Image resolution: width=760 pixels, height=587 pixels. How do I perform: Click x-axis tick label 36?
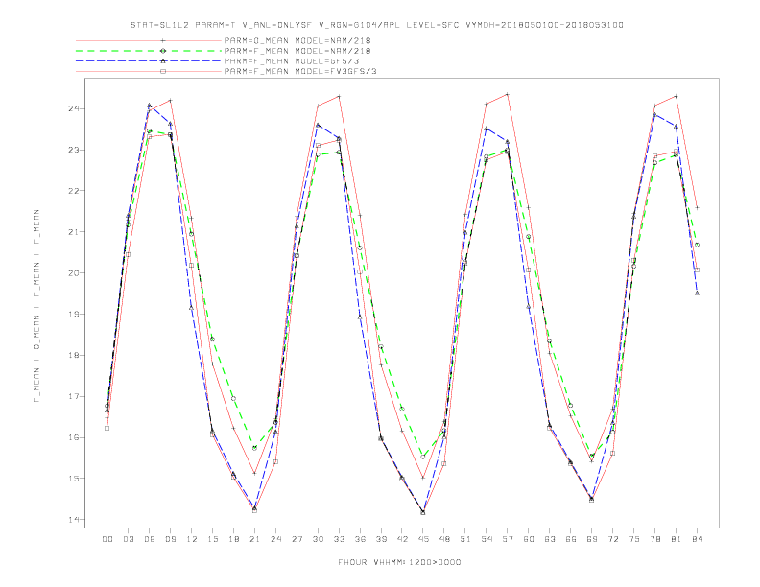pos(360,539)
